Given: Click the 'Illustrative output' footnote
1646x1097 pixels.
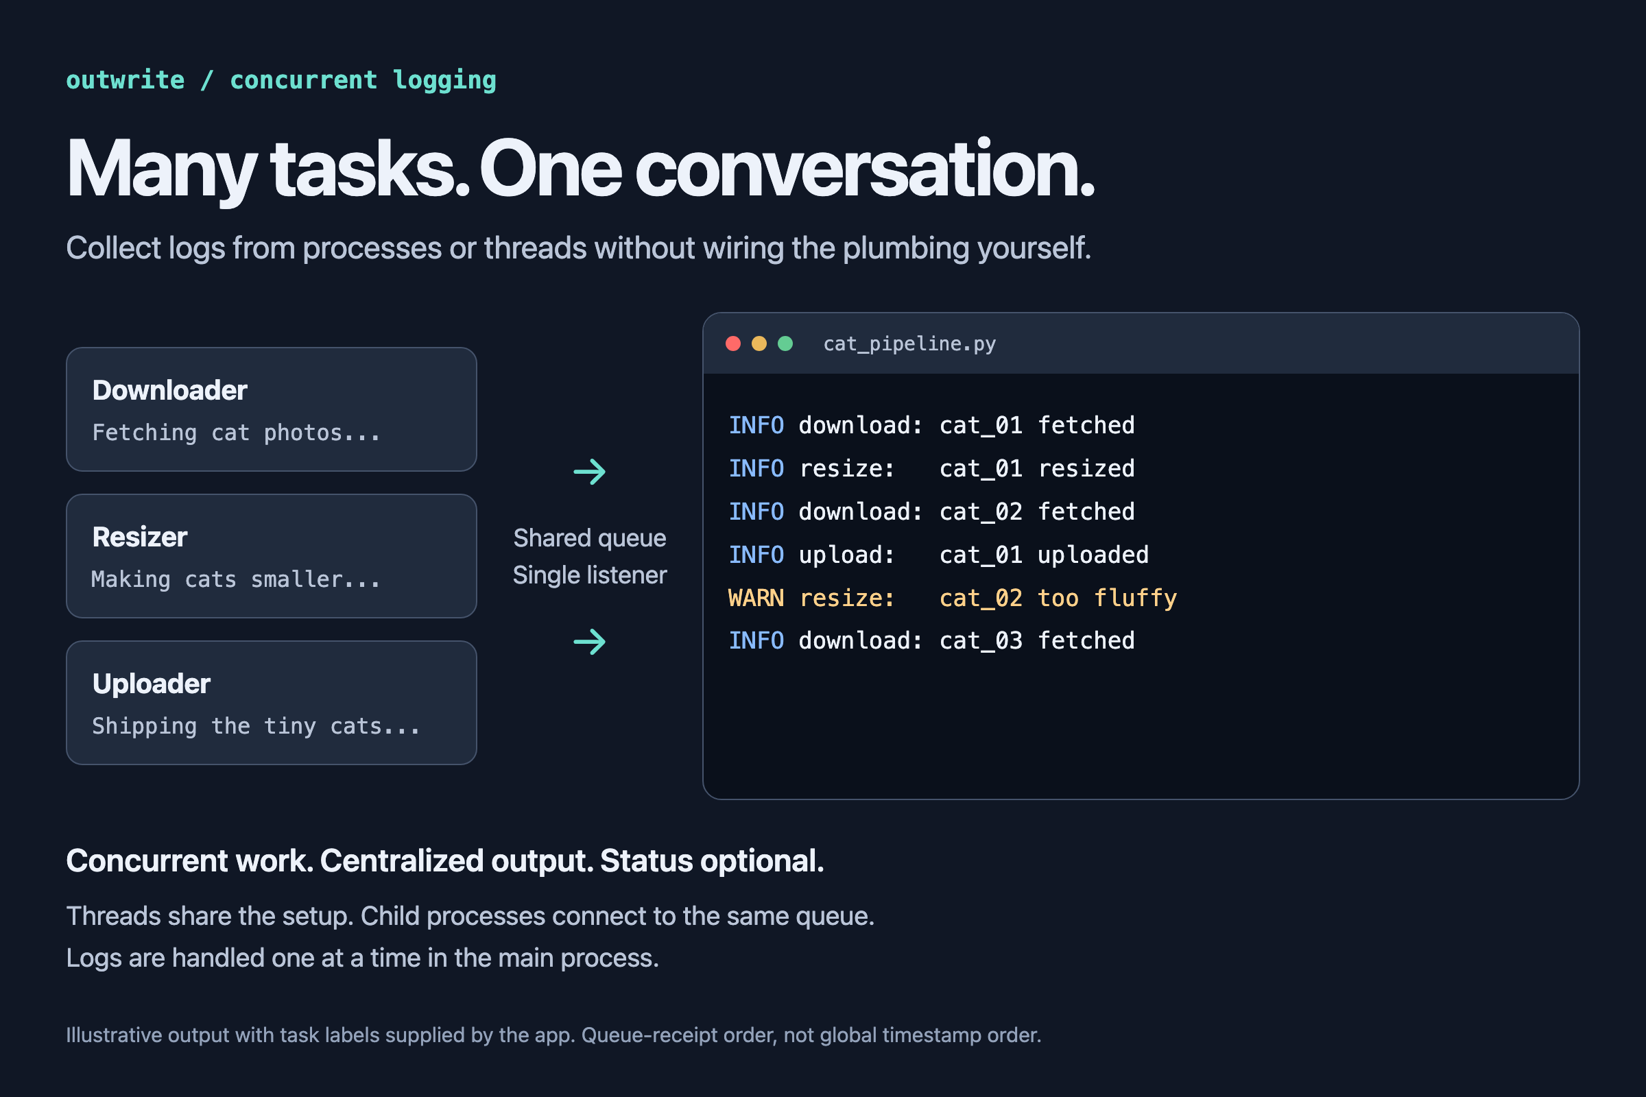Looking at the screenshot, I should tap(553, 1035).
